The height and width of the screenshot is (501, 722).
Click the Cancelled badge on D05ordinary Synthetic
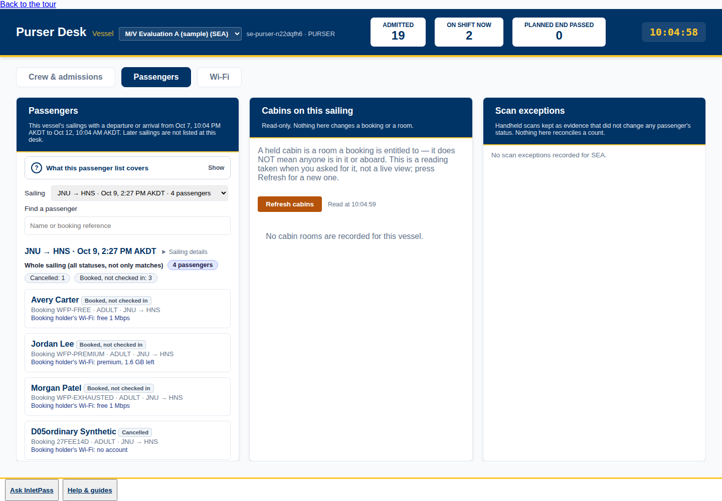[x=135, y=432]
